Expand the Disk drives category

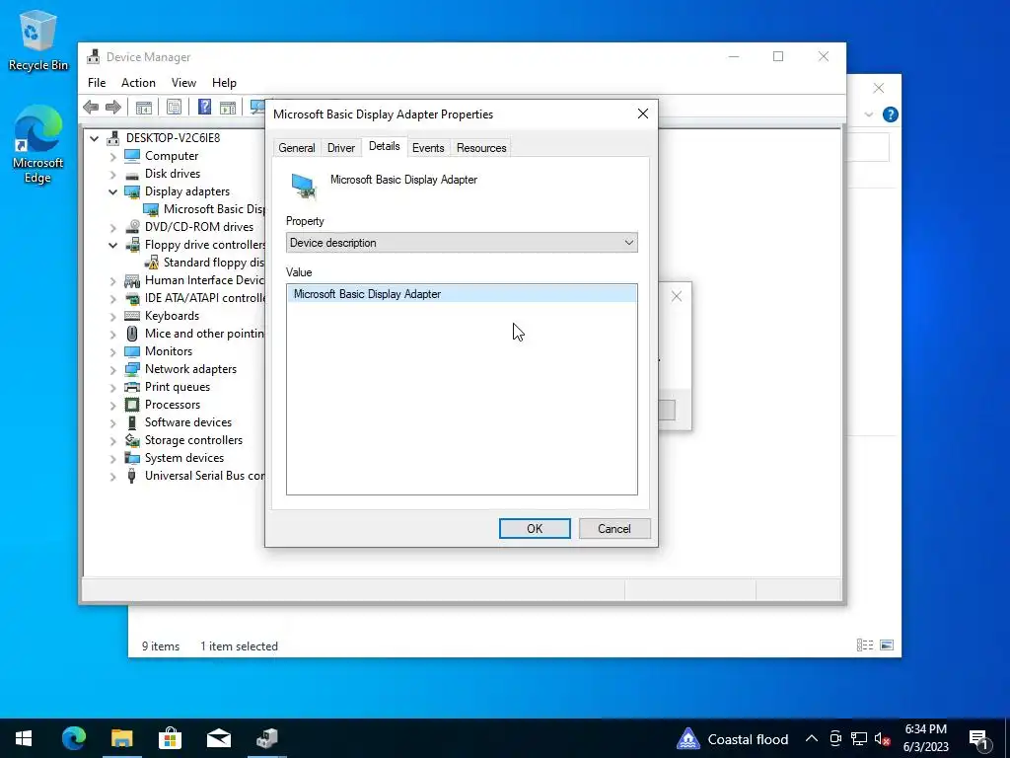coord(113,174)
